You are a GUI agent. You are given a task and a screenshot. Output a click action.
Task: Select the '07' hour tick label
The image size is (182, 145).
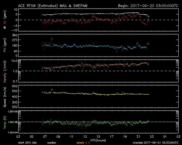click(x=45, y=137)
